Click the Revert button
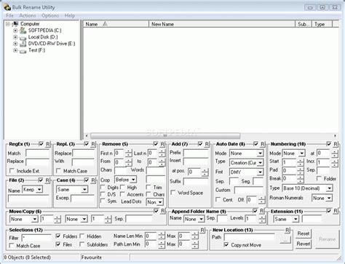 304,244
